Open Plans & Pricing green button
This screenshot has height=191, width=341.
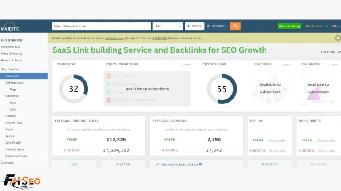point(289,26)
